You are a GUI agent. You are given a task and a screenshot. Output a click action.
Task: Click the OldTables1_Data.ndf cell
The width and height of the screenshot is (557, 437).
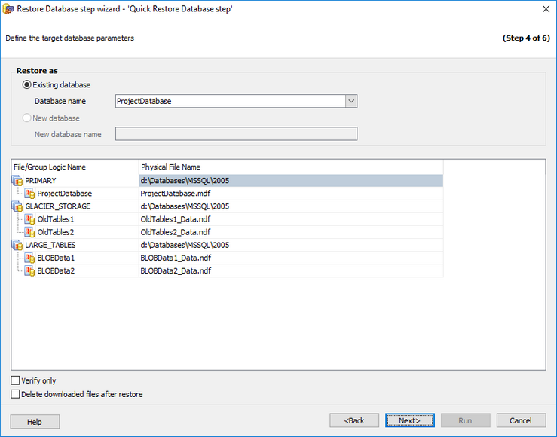click(291, 219)
